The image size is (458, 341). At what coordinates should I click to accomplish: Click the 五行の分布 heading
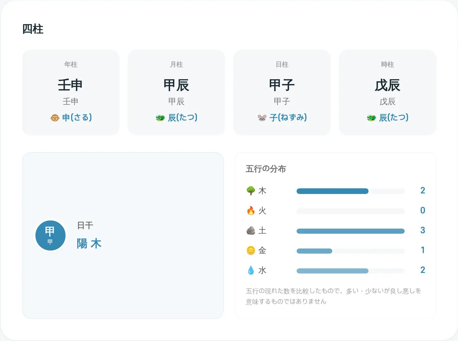click(266, 169)
